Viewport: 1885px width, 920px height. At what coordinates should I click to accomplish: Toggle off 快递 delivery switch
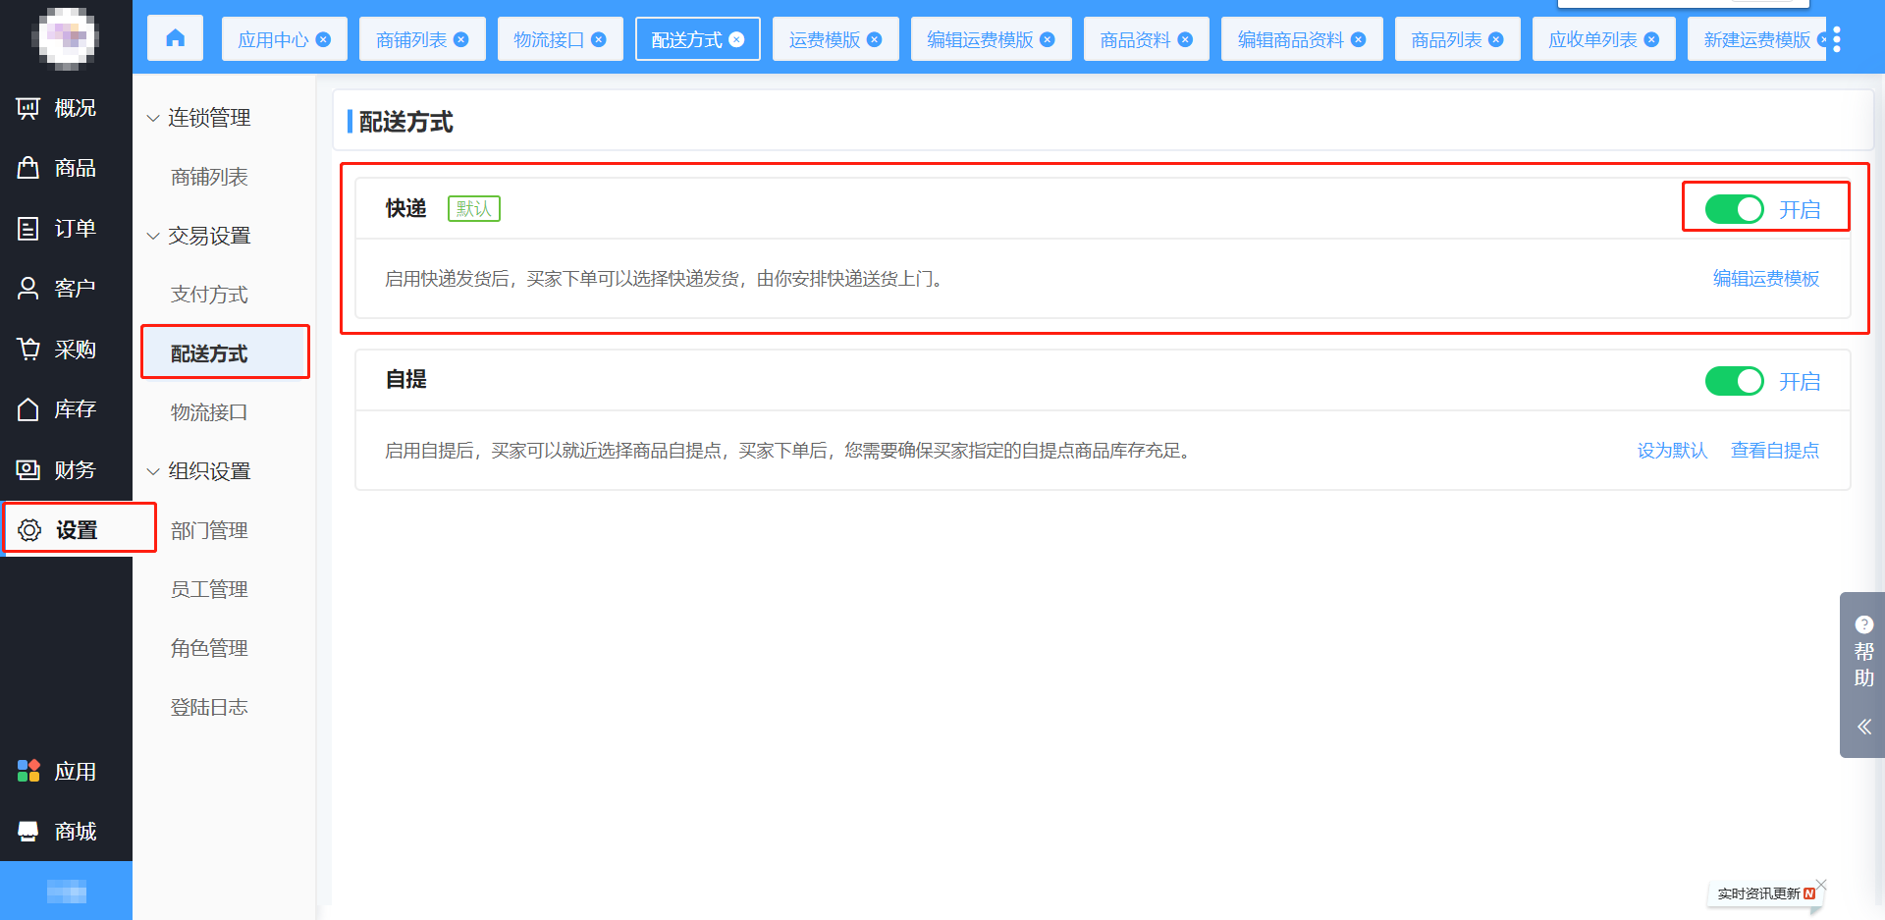pyautogui.click(x=1734, y=209)
